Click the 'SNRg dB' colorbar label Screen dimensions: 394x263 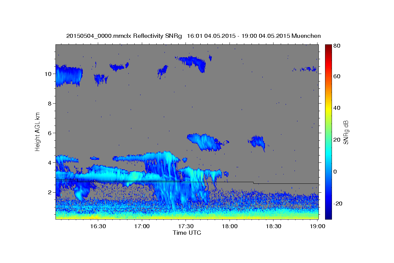[346, 132]
